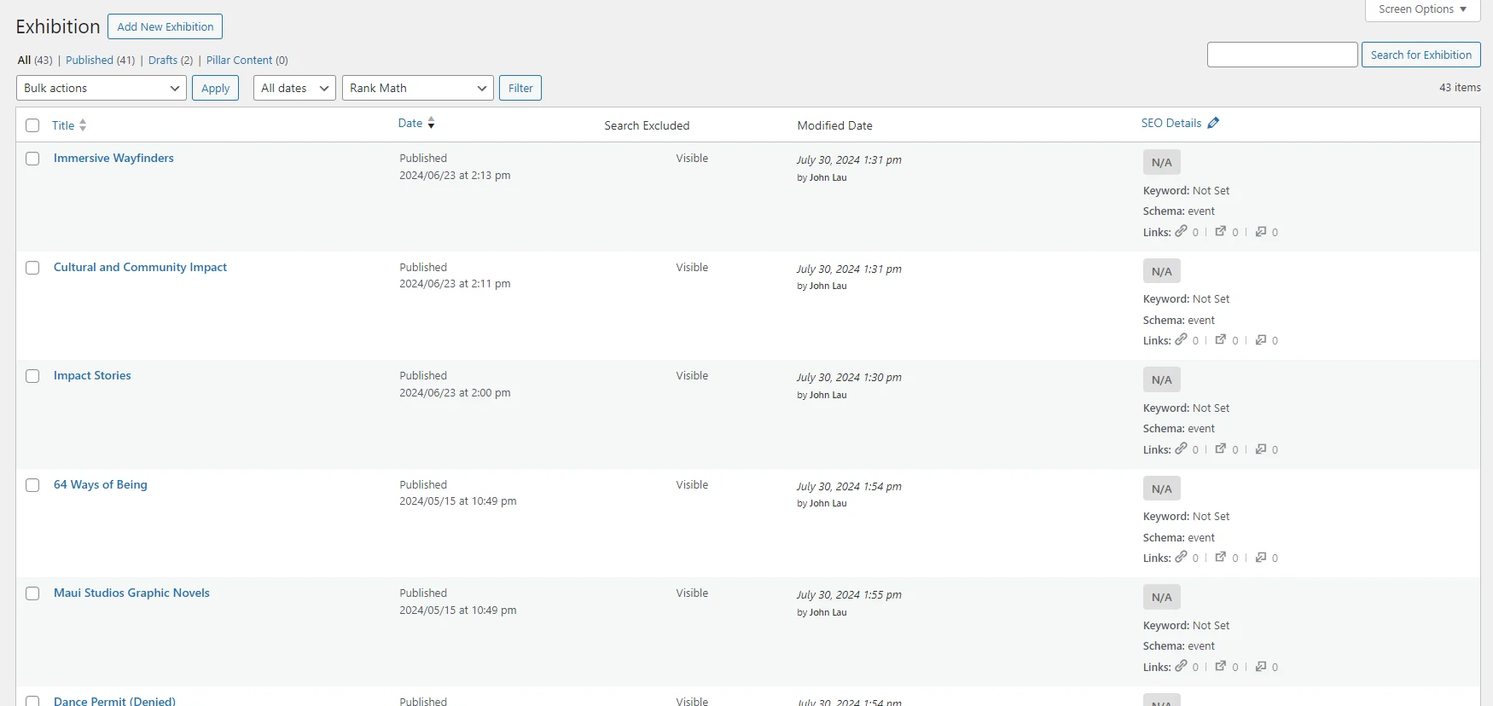Expand Screen Options panel
The width and height of the screenshot is (1493, 706).
(x=1422, y=9)
